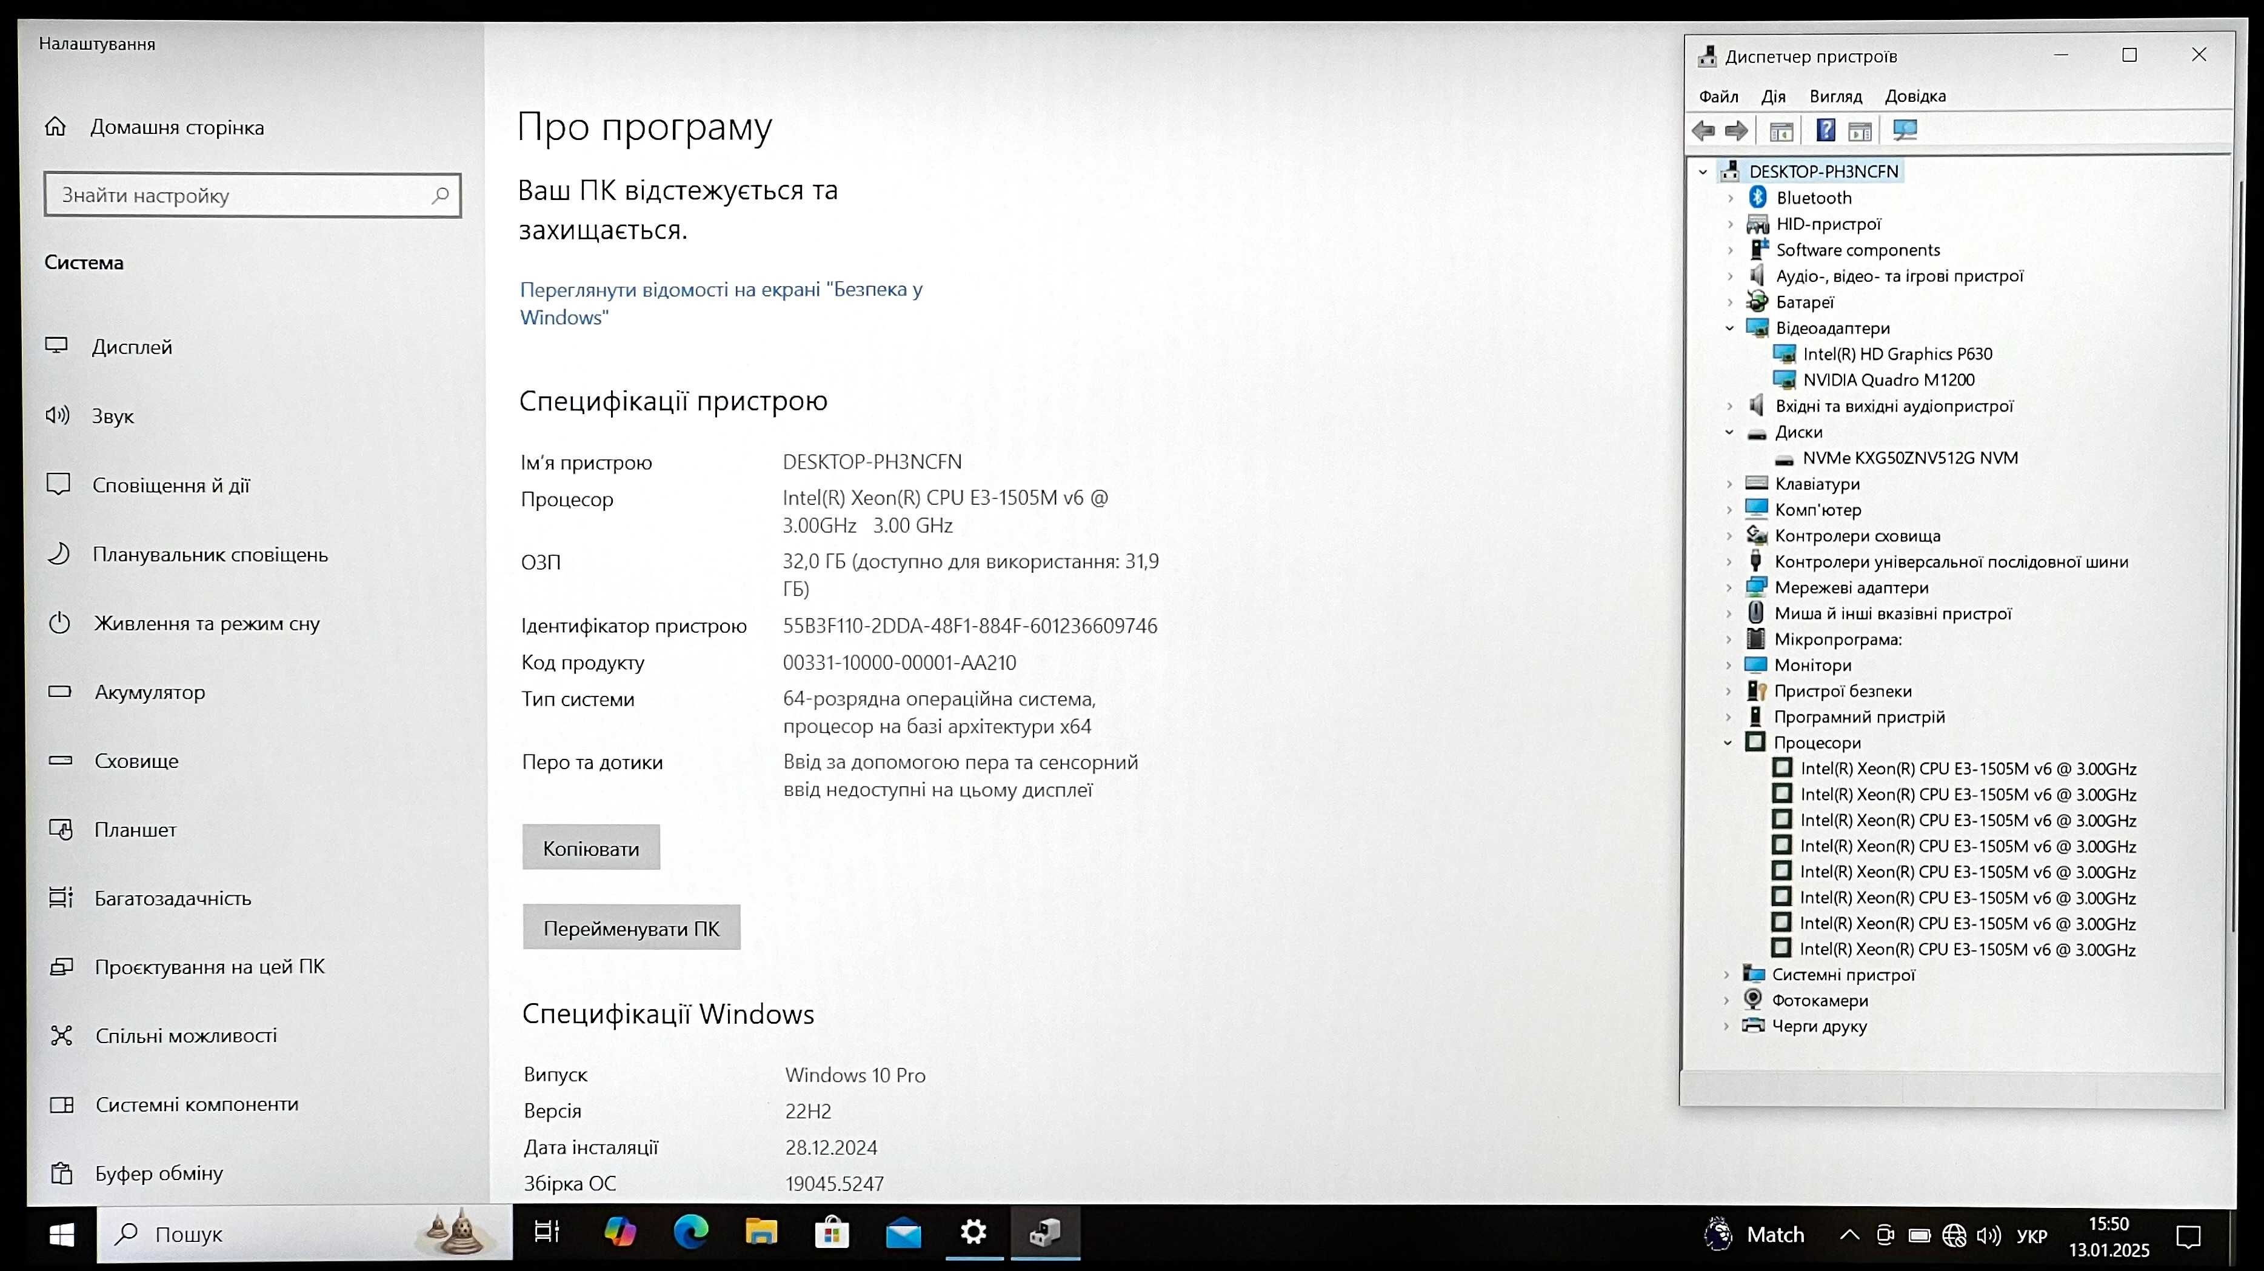Image resolution: width=2264 pixels, height=1271 pixels.
Task: Open Проєктування на цей ПК settings
Action: tap(186, 967)
